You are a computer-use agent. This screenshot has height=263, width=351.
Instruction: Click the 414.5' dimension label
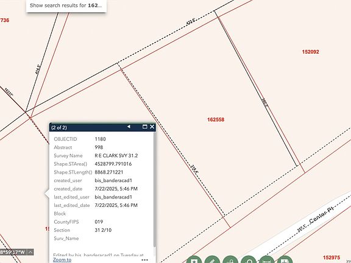pos(38,69)
